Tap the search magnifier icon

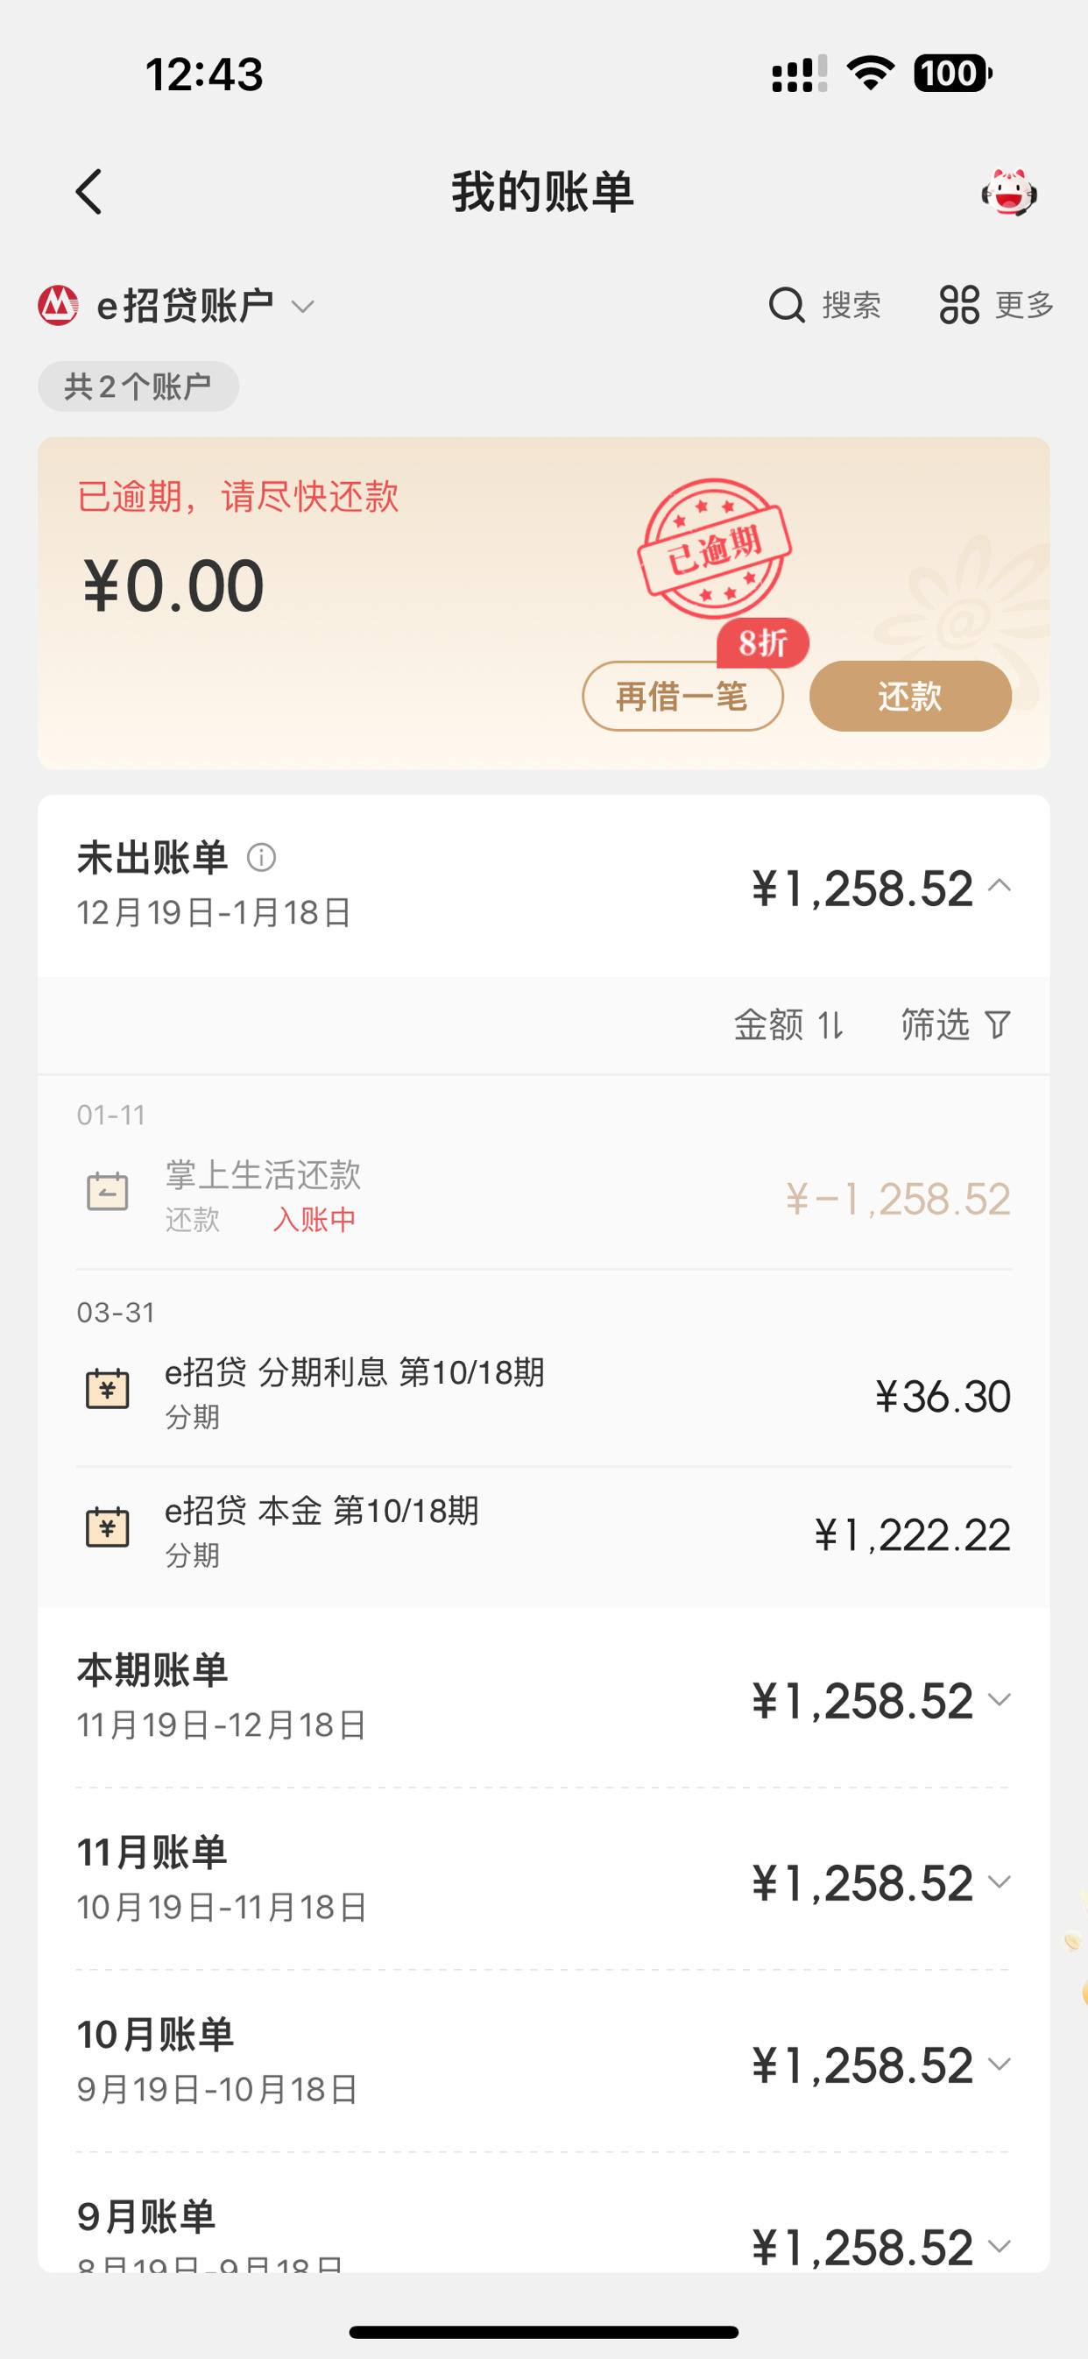pyautogui.click(x=787, y=305)
